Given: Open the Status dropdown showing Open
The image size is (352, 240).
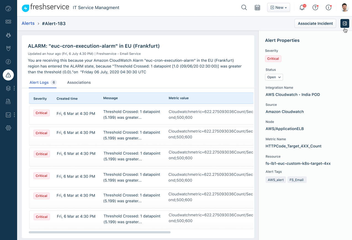Looking at the screenshot, I should [x=274, y=77].
